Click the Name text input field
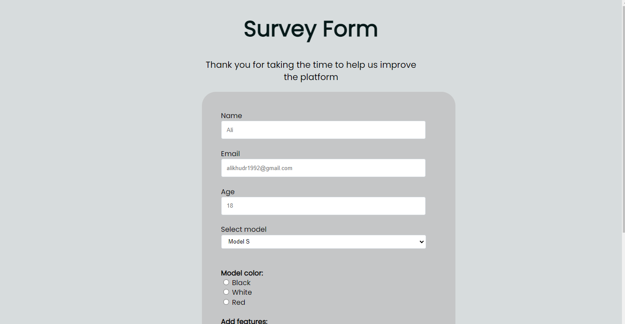Viewport: 625px width, 324px height. [x=323, y=130]
